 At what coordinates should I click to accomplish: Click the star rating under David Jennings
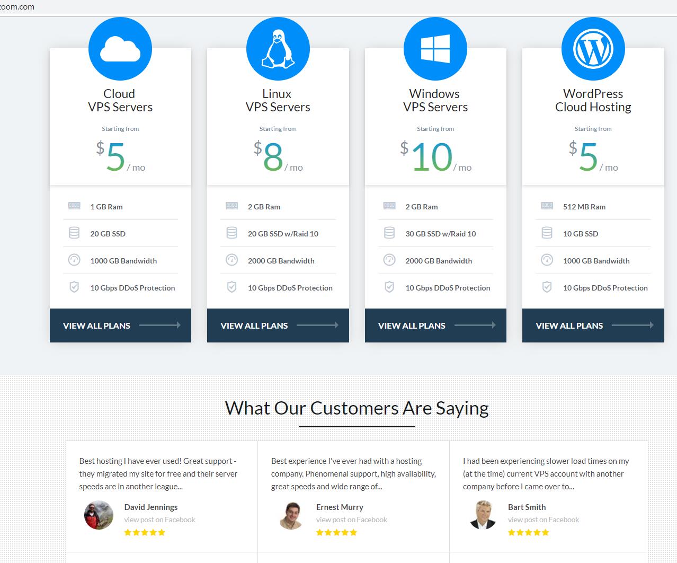[x=145, y=532]
